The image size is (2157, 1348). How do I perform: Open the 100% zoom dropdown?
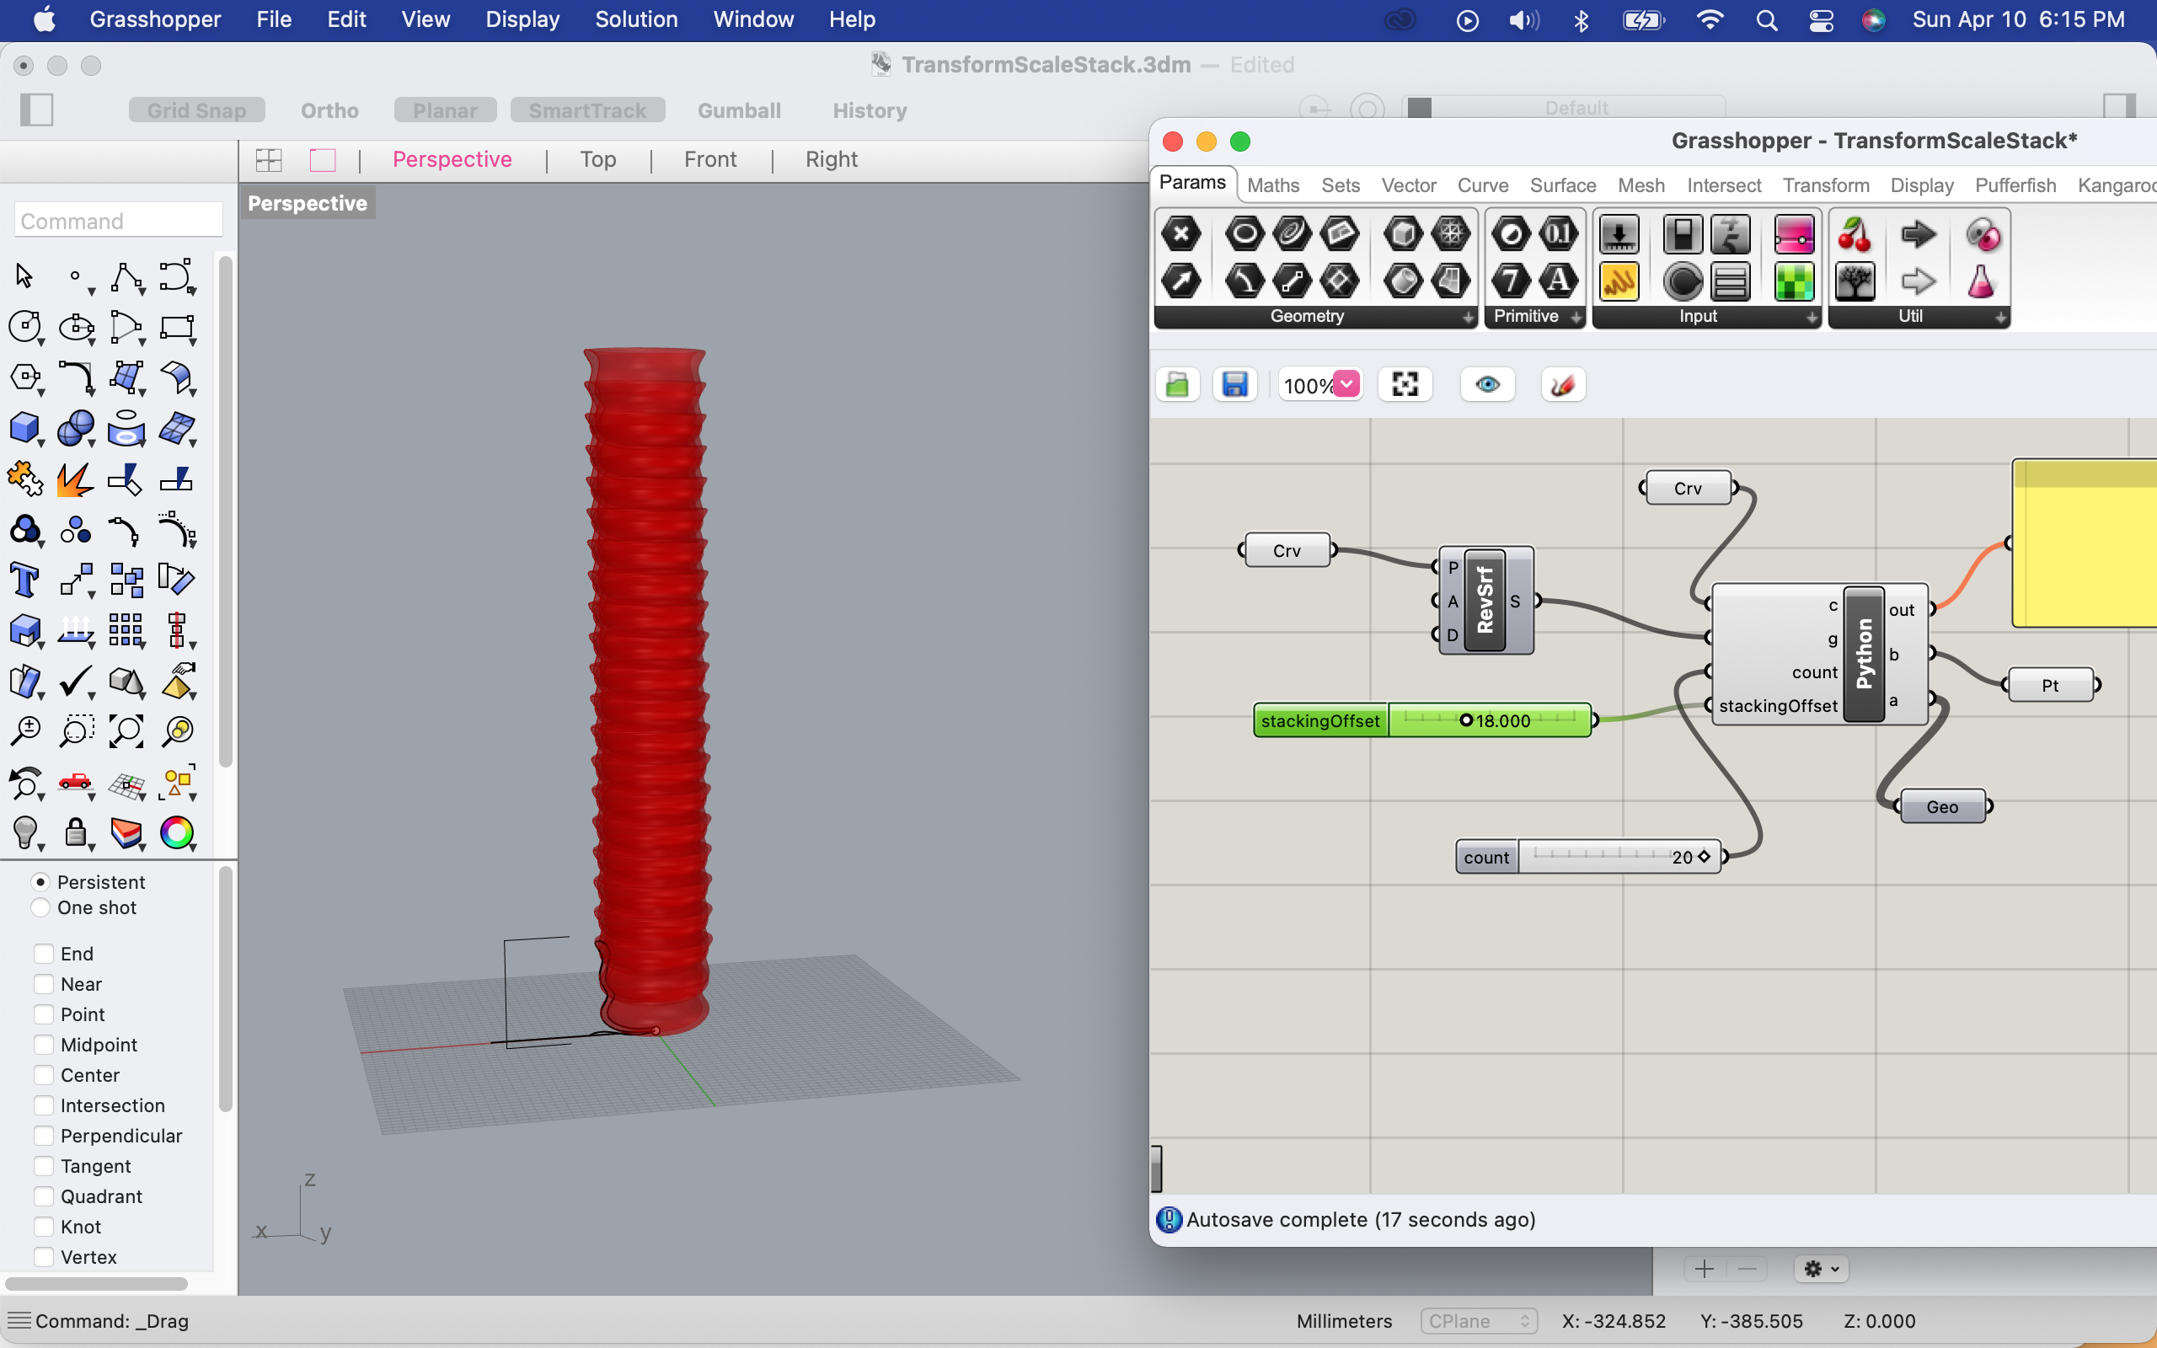coord(1346,384)
